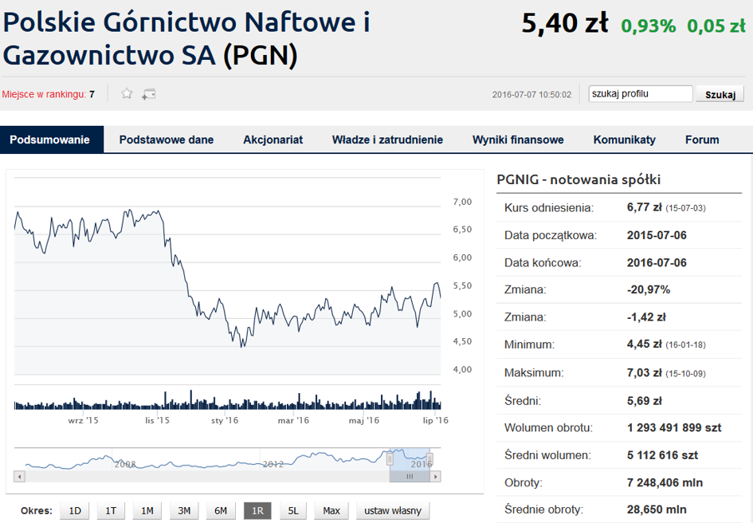The image size is (753, 523).
Task: Click the 0,93% change value
Action: click(649, 26)
